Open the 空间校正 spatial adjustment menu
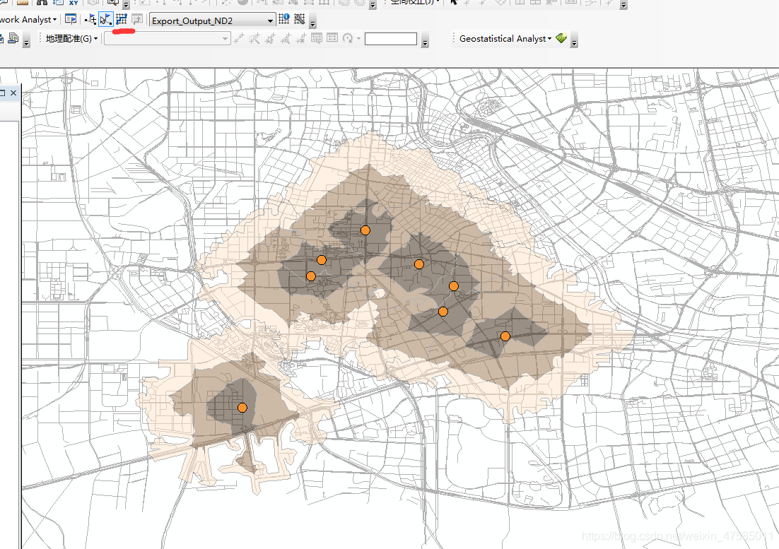Image resolution: width=779 pixels, height=549 pixels. pos(415,2)
